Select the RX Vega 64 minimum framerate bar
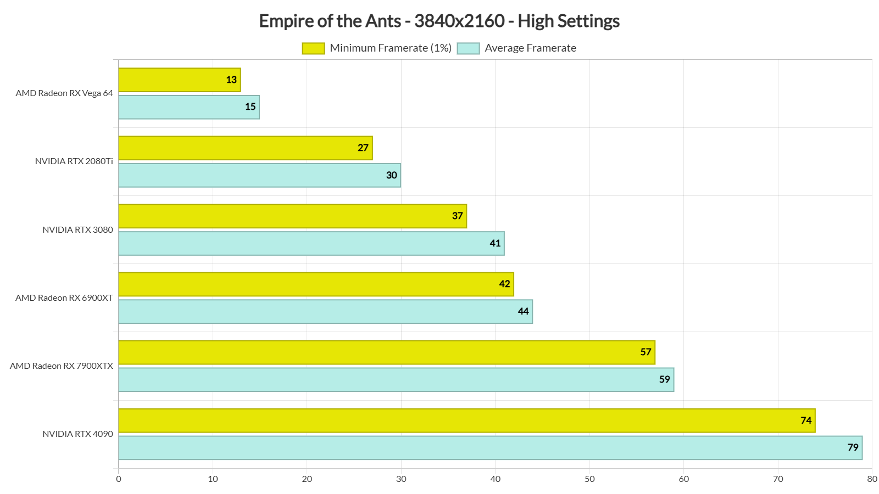 click(x=179, y=80)
